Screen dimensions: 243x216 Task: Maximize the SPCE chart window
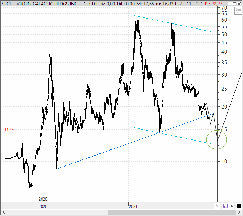234,4
